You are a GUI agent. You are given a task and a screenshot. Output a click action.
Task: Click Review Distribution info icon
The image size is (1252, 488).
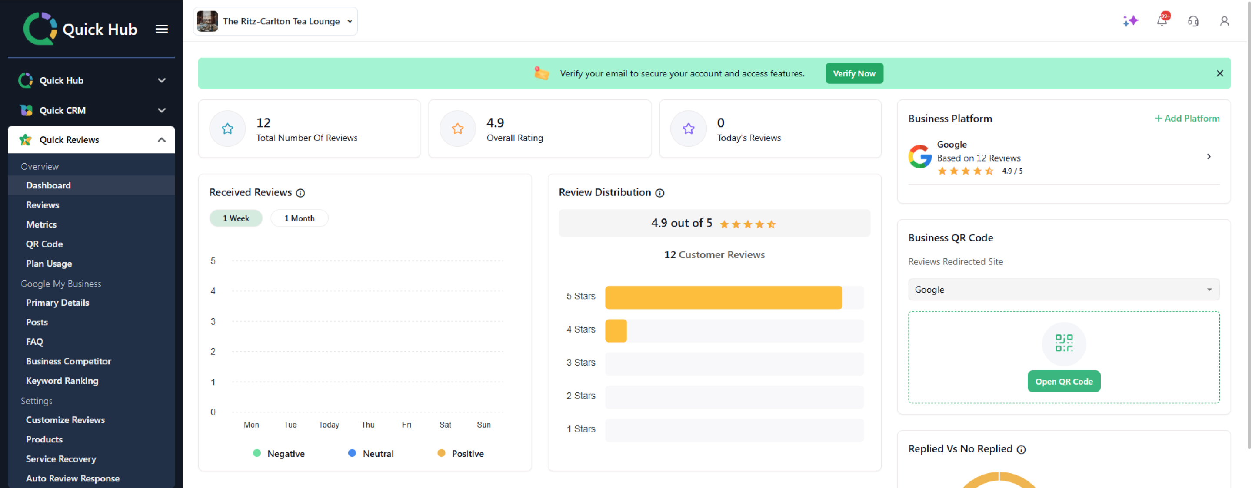(659, 193)
